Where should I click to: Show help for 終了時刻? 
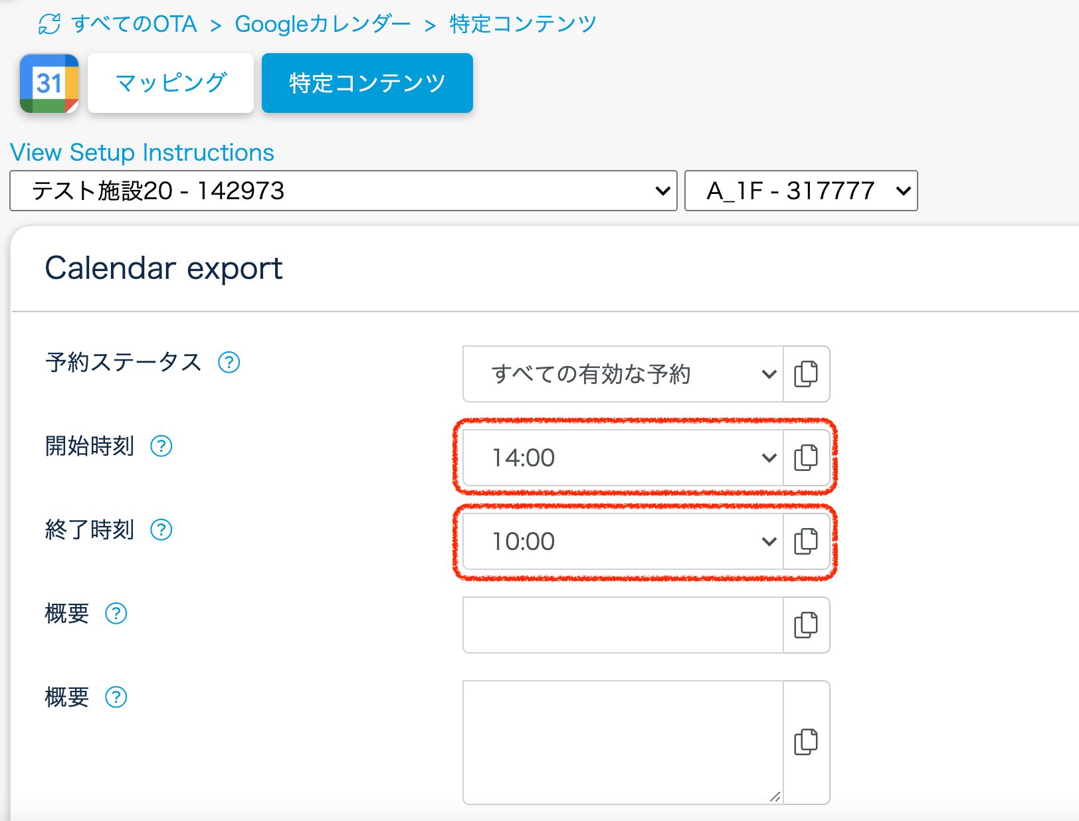pos(161,530)
